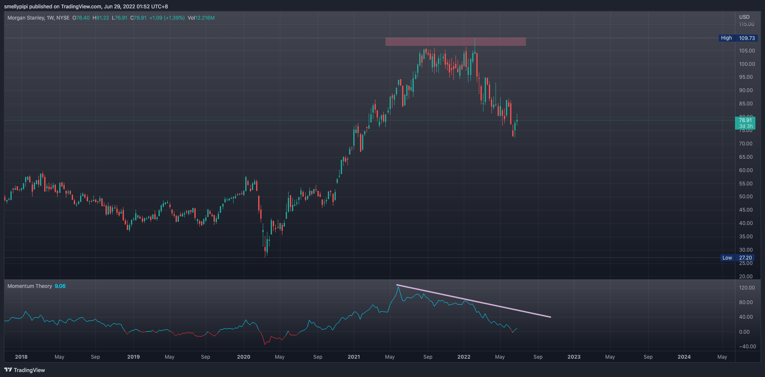765x377 pixels.
Task: Click the 100.00 price axis label
Action: pyautogui.click(x=747, y=64)
